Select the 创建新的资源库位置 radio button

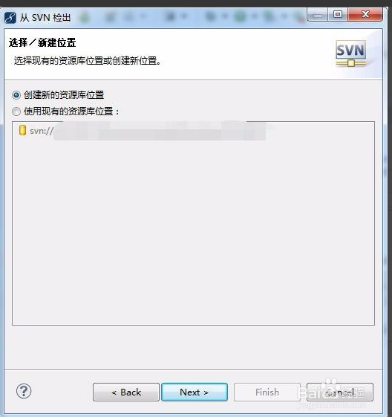click(x=16, y=95)
